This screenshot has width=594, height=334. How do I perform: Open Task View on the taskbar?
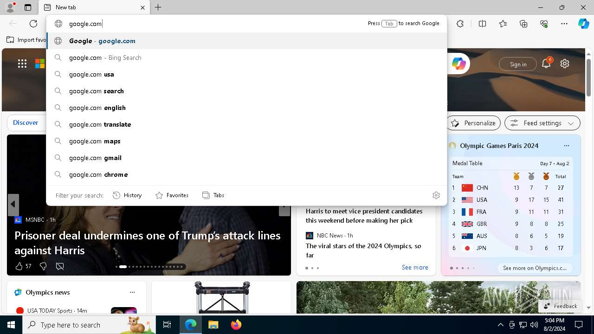167,325
